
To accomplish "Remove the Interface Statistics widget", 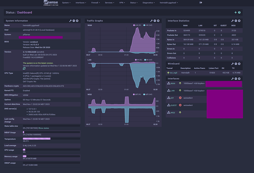I will click(x=239, y=21).
